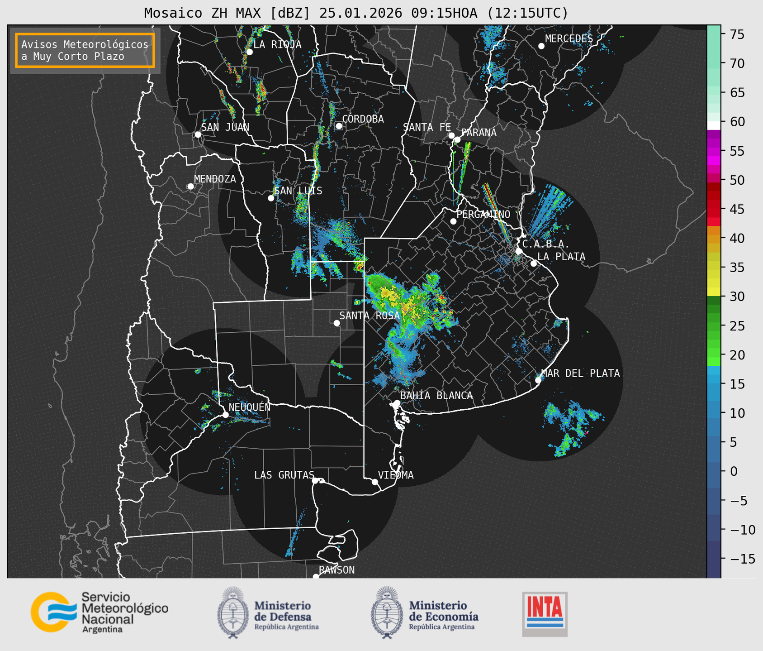Viewport: 763px width, 651px height.
Task: Click the 60 dBZ white color band
Action: tap(714, 125)
